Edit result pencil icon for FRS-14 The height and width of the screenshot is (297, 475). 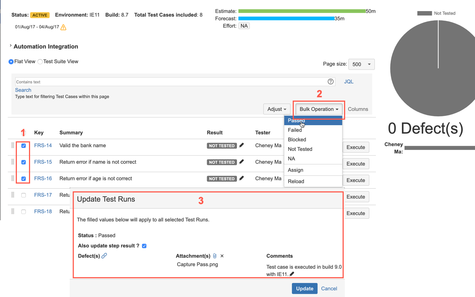[x=241, y=145]
